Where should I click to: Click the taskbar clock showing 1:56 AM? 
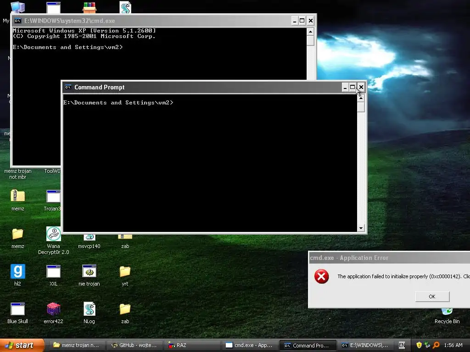tap(453, 345)
